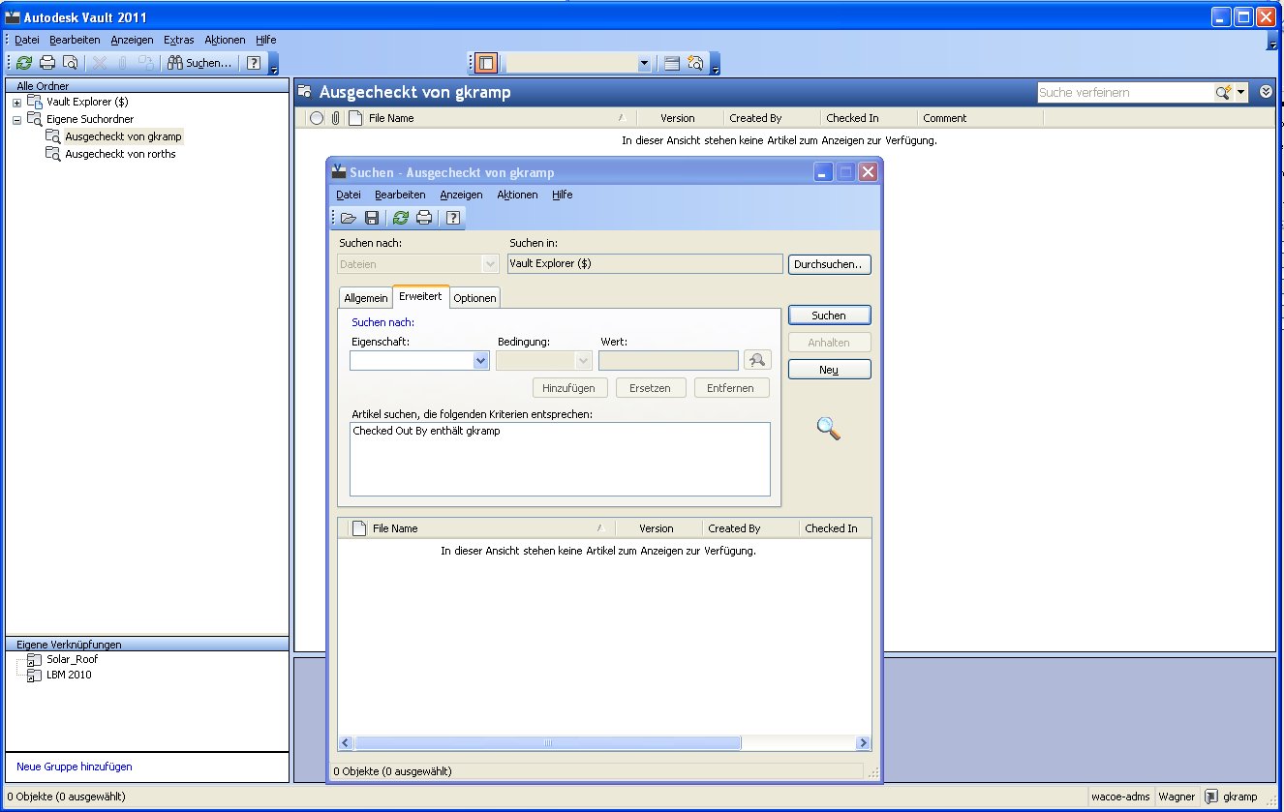Click the refine search magnifier icon
This screenshot has width=1284, height=812.
coord(1224,93)
